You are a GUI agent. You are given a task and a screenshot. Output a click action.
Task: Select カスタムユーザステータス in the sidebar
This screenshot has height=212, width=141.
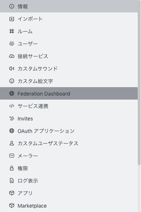pyautogui.click(x=69, y=143)
